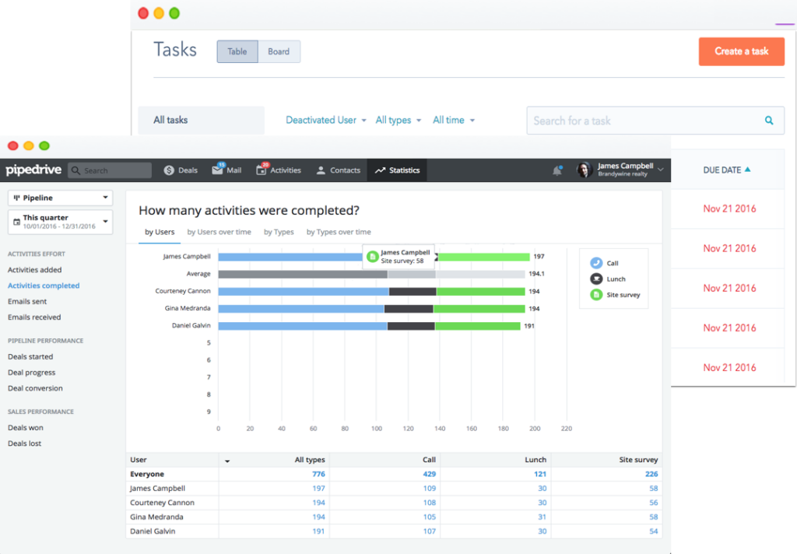Expand the James Campbell user menu

(660, 170)
